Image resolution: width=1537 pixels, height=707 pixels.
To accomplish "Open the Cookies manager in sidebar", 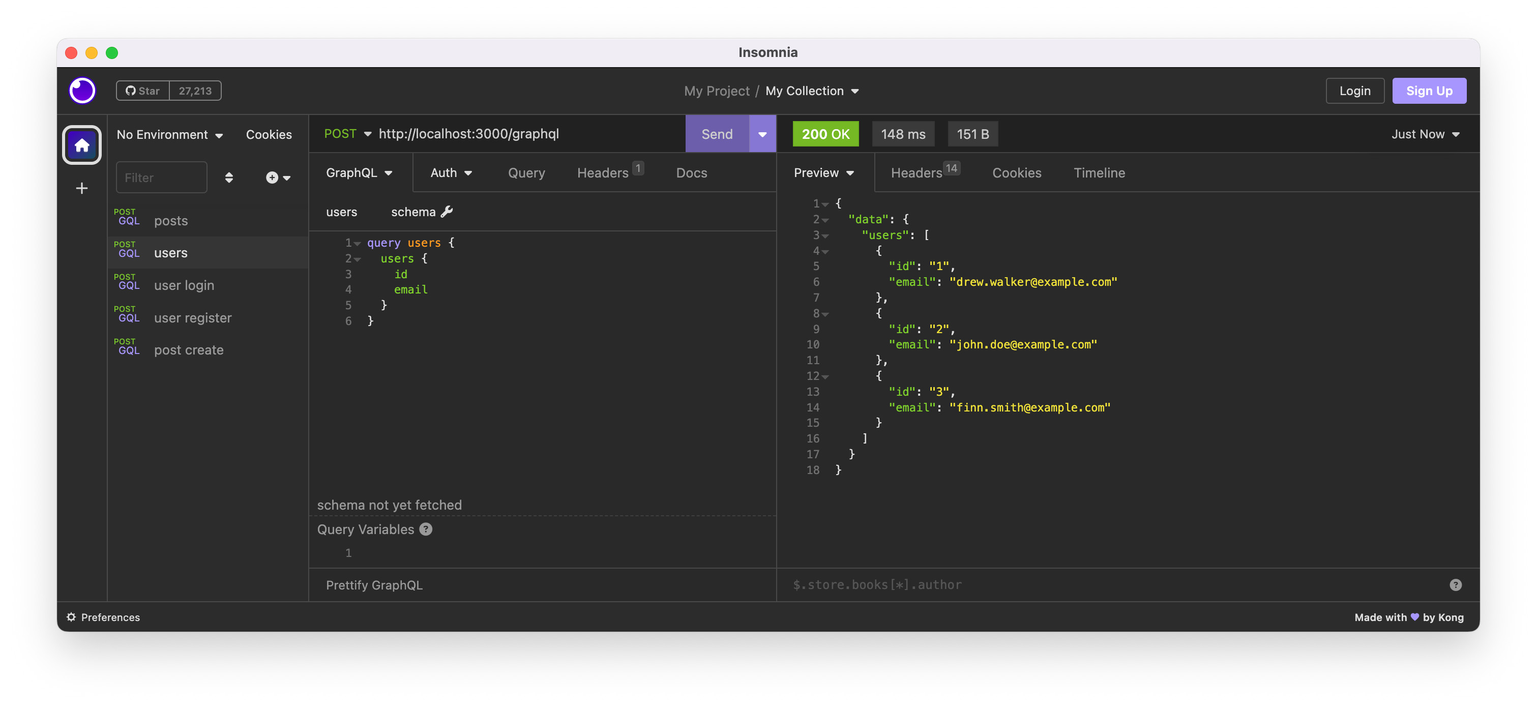I will (269, 134).
